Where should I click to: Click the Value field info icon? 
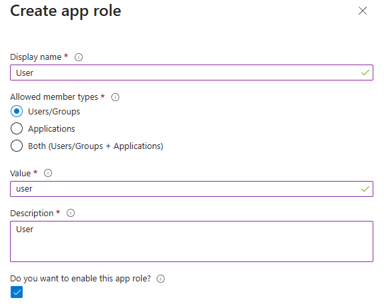coord(48,173)
